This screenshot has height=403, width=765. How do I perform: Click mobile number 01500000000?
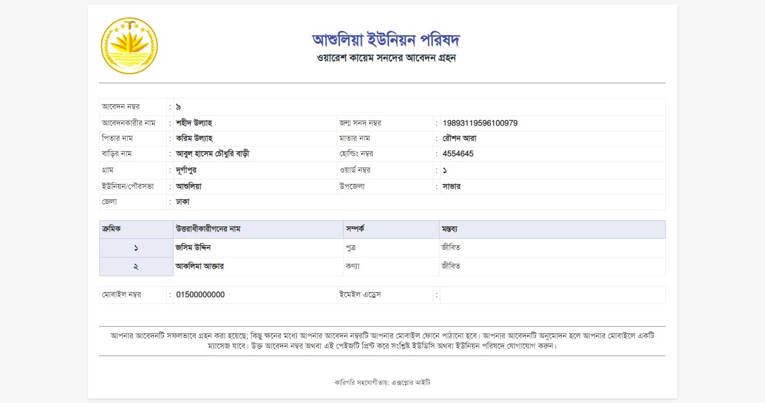(x=201, y=295)
